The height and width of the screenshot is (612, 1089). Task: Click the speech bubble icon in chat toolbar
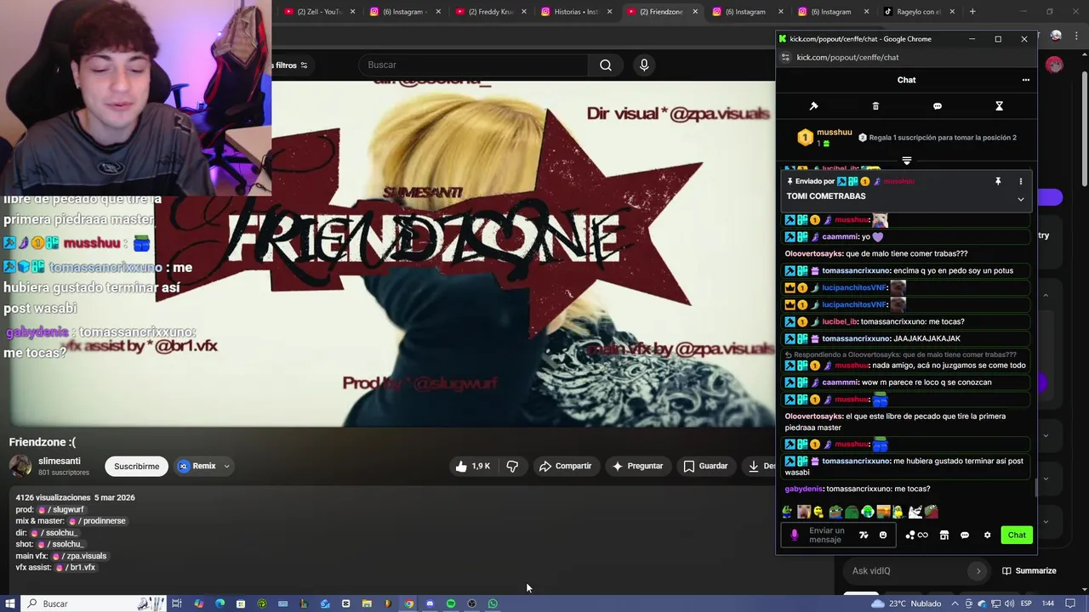click(x=938, y=106)
